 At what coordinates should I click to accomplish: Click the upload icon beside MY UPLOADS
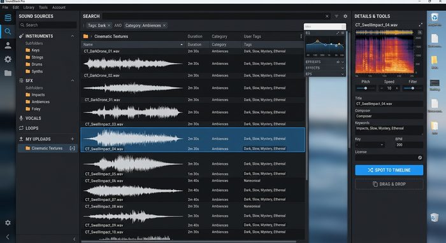tap(21, 139)
